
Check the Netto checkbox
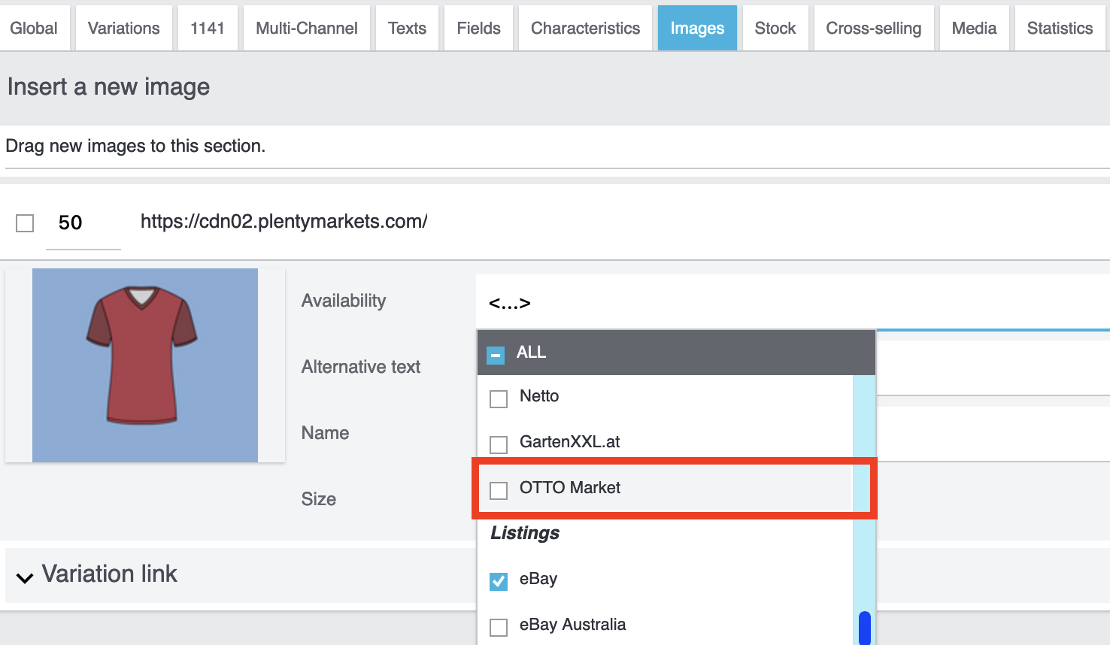(x=499, y=398)
